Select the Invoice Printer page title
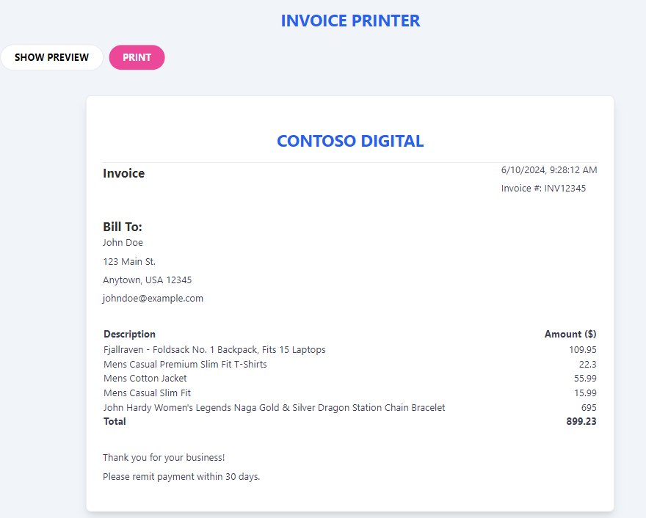Screen dimensions: 646x518 tap(350, 21)
